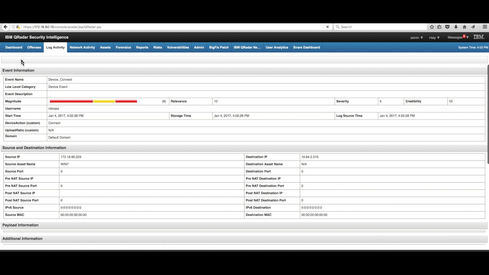Click the Payload Information section header
The height and width of the screenshot is (275, 489).
[20, 225]
